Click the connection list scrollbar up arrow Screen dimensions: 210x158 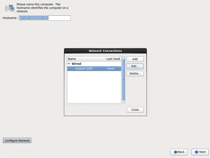123,58
